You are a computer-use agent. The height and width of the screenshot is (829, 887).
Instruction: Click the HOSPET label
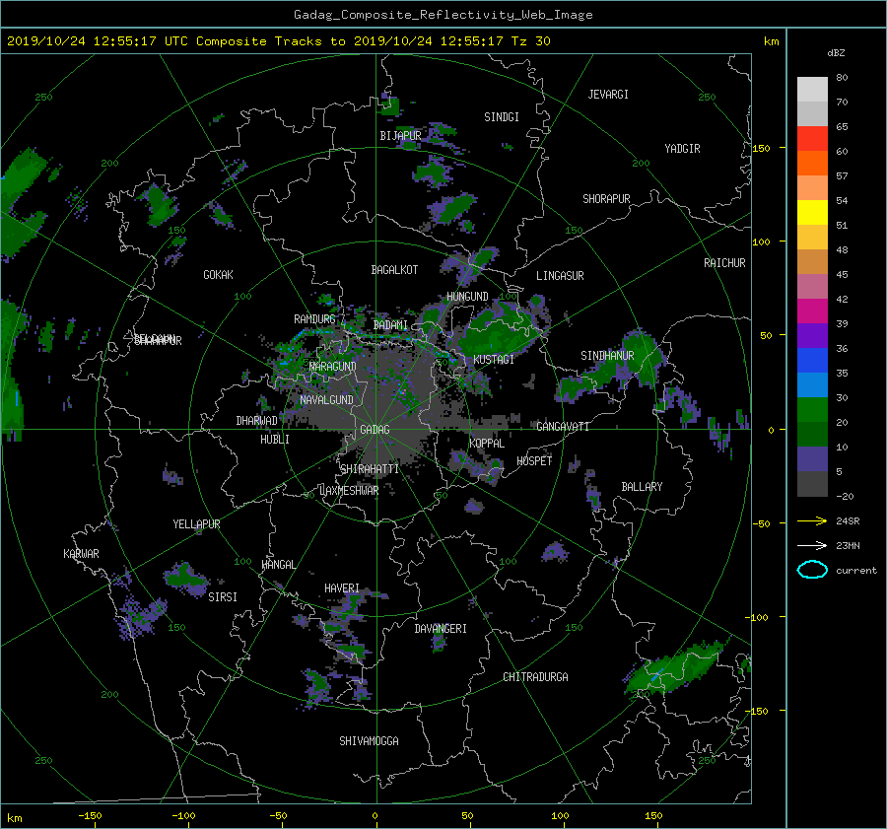click(534, 461)
